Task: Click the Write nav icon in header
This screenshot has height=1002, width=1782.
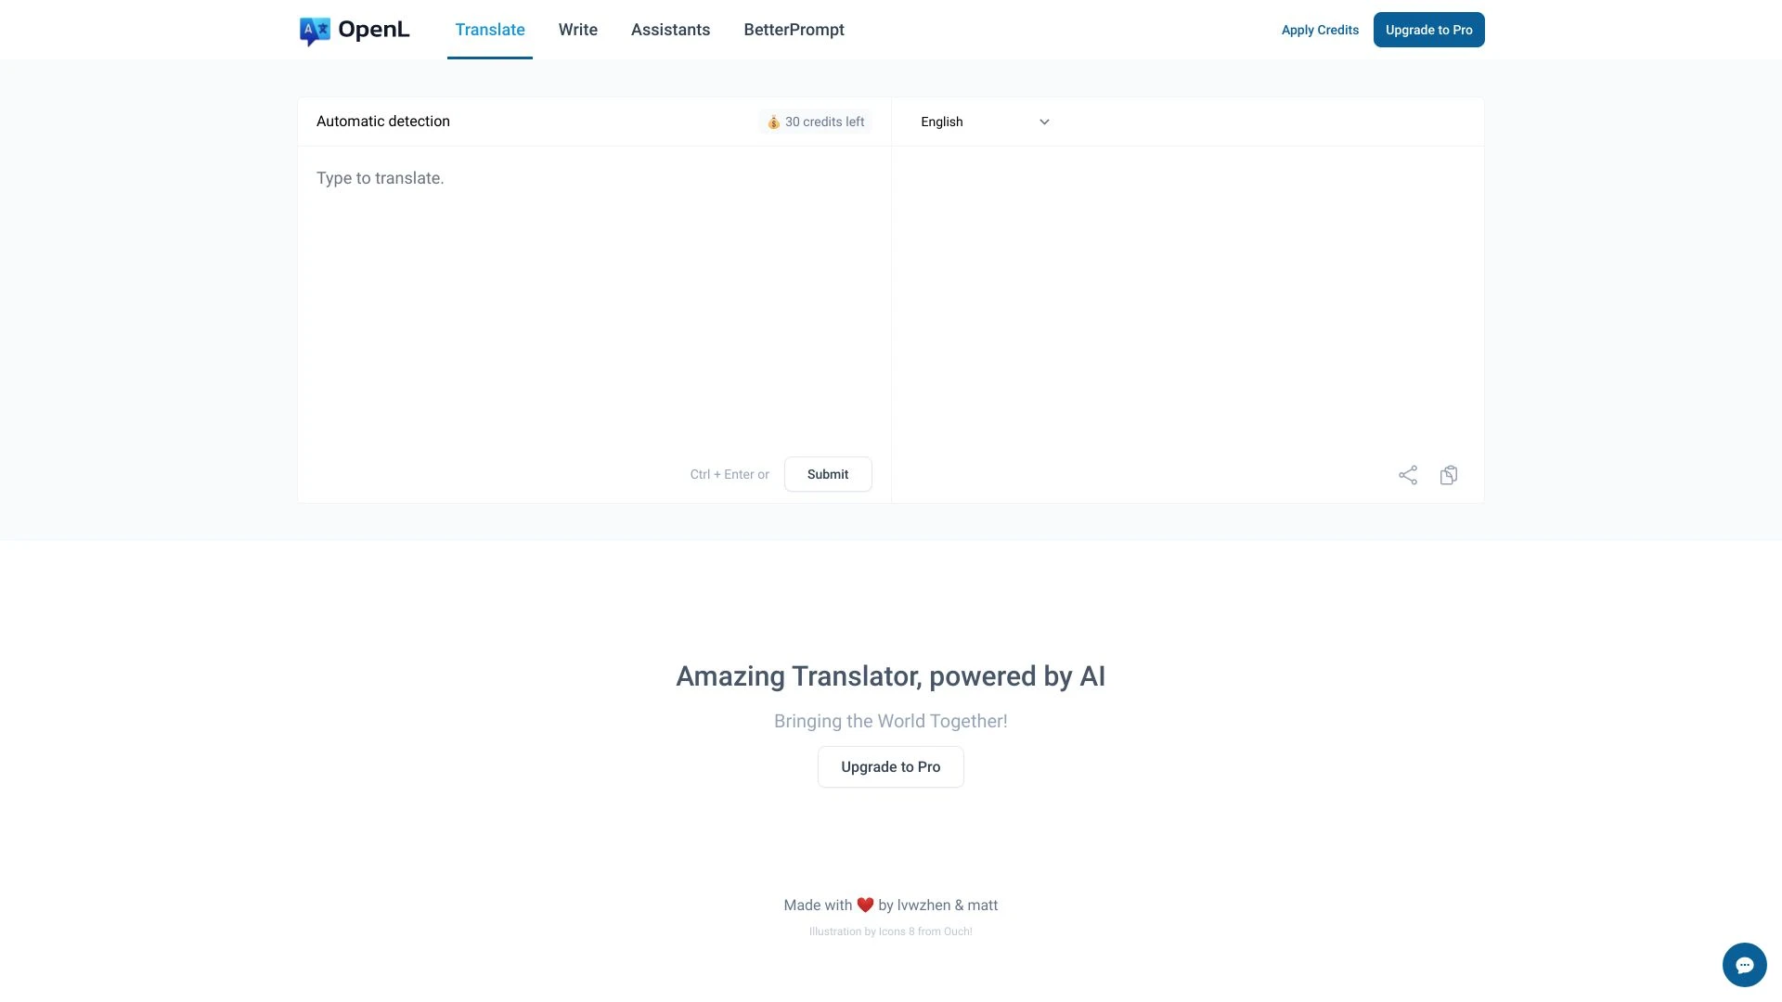Action: coord(576,30)
